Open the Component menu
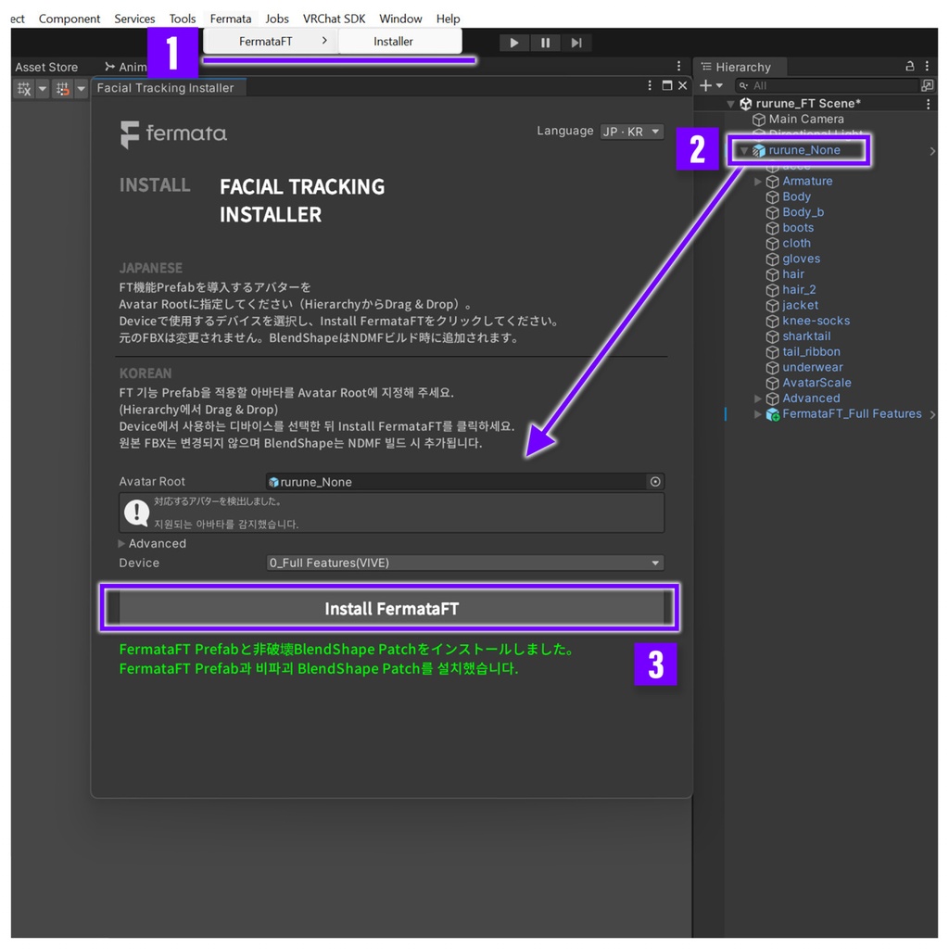Viewport: 949px width, 949px height. point(69,19)
